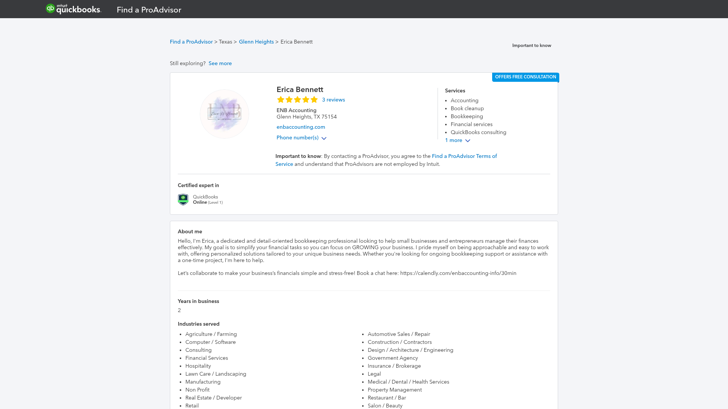
Task: Open Erica Bennett's ENB Accounting profile picture
Action: click(224, 114)
